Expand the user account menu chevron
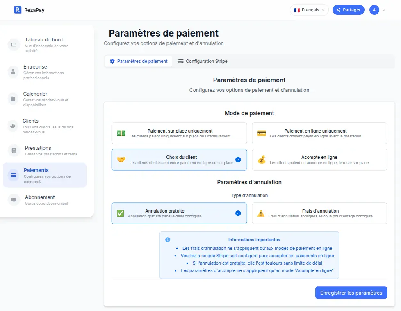The height and width of the screenshot is (311, 401). tap(384, 10)
